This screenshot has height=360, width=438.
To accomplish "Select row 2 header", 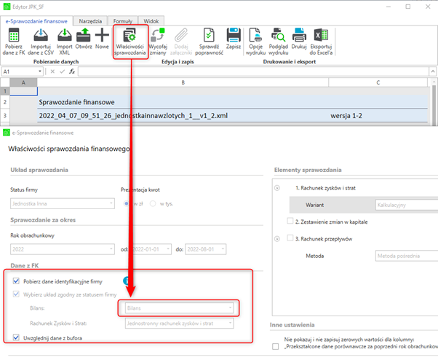I will (x=5, y=102).
